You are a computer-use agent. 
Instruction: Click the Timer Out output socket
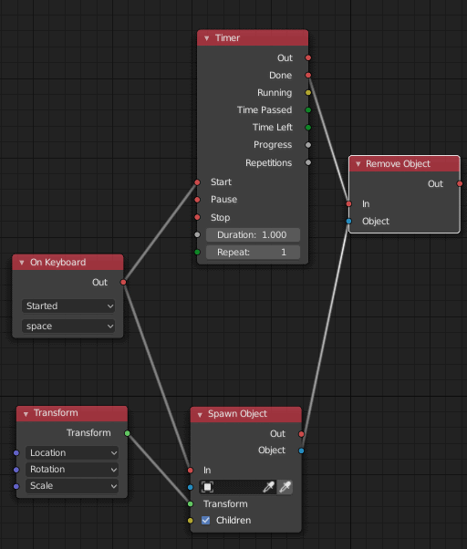pos(308,57)
